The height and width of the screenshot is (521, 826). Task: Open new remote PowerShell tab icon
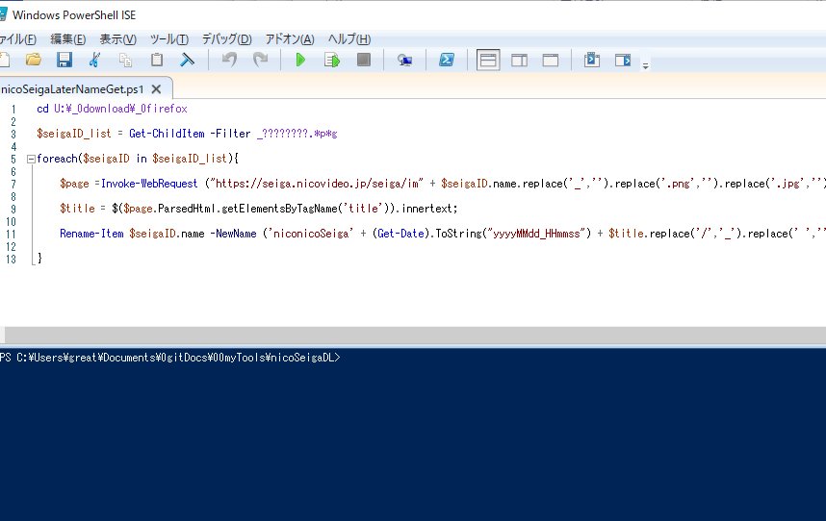[404, 61]
